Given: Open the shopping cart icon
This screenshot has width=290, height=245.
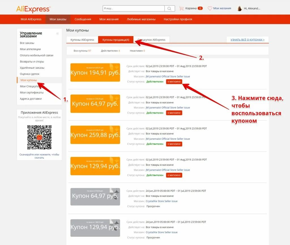Looking at the screenshot, I should (182, 8).
